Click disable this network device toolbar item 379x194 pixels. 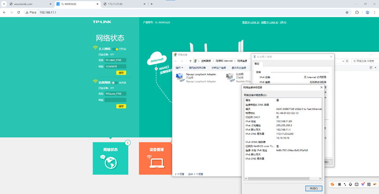(197, 68)
